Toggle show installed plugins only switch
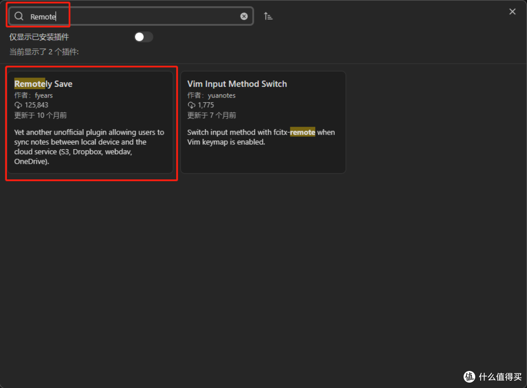Screen dimensions: 527x388 143,37
